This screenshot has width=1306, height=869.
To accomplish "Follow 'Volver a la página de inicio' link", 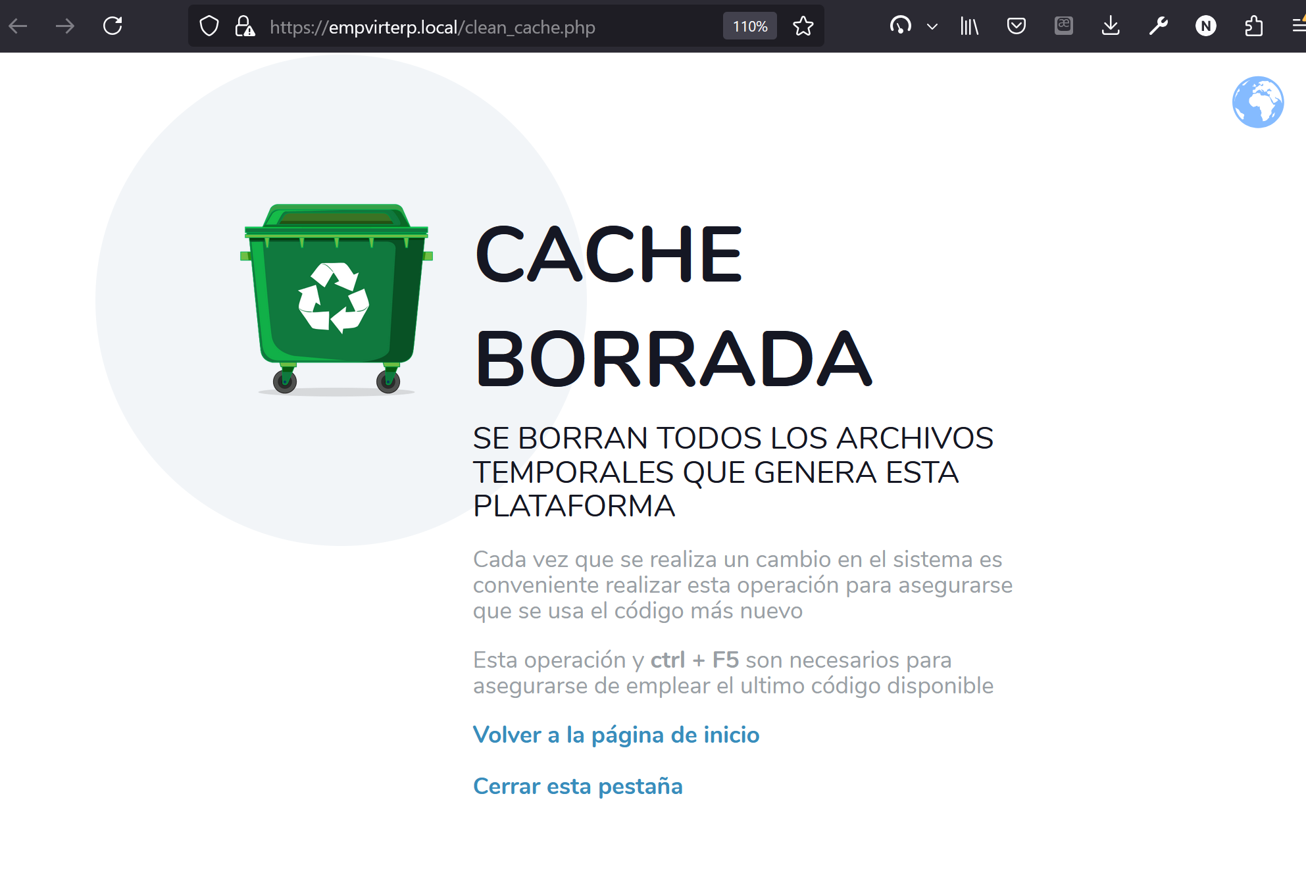I will [x=616, y=735].
